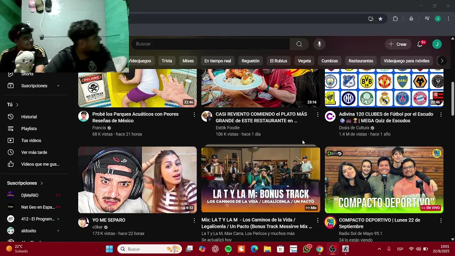Image resolution: width=455 pixels, height=256 pixels.
Task: Open Ver más tarde in the sidebar
Action: [34, 152]
